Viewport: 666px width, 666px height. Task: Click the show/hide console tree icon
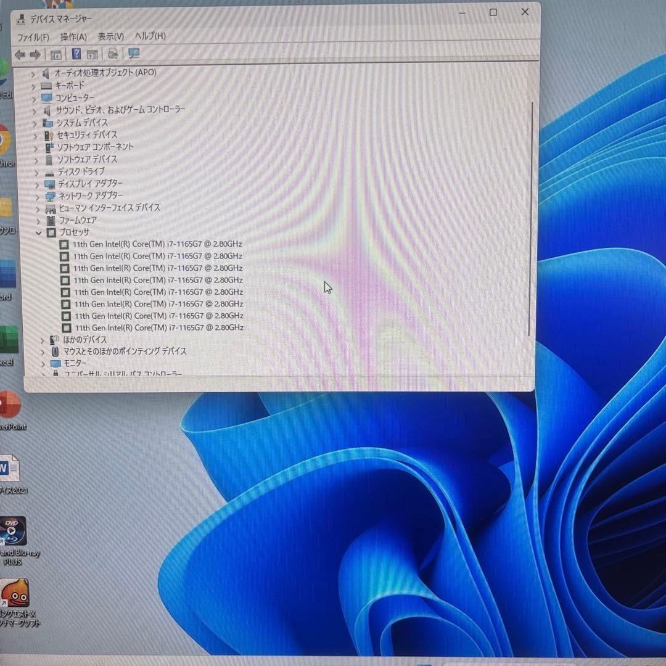pos(55,55)
